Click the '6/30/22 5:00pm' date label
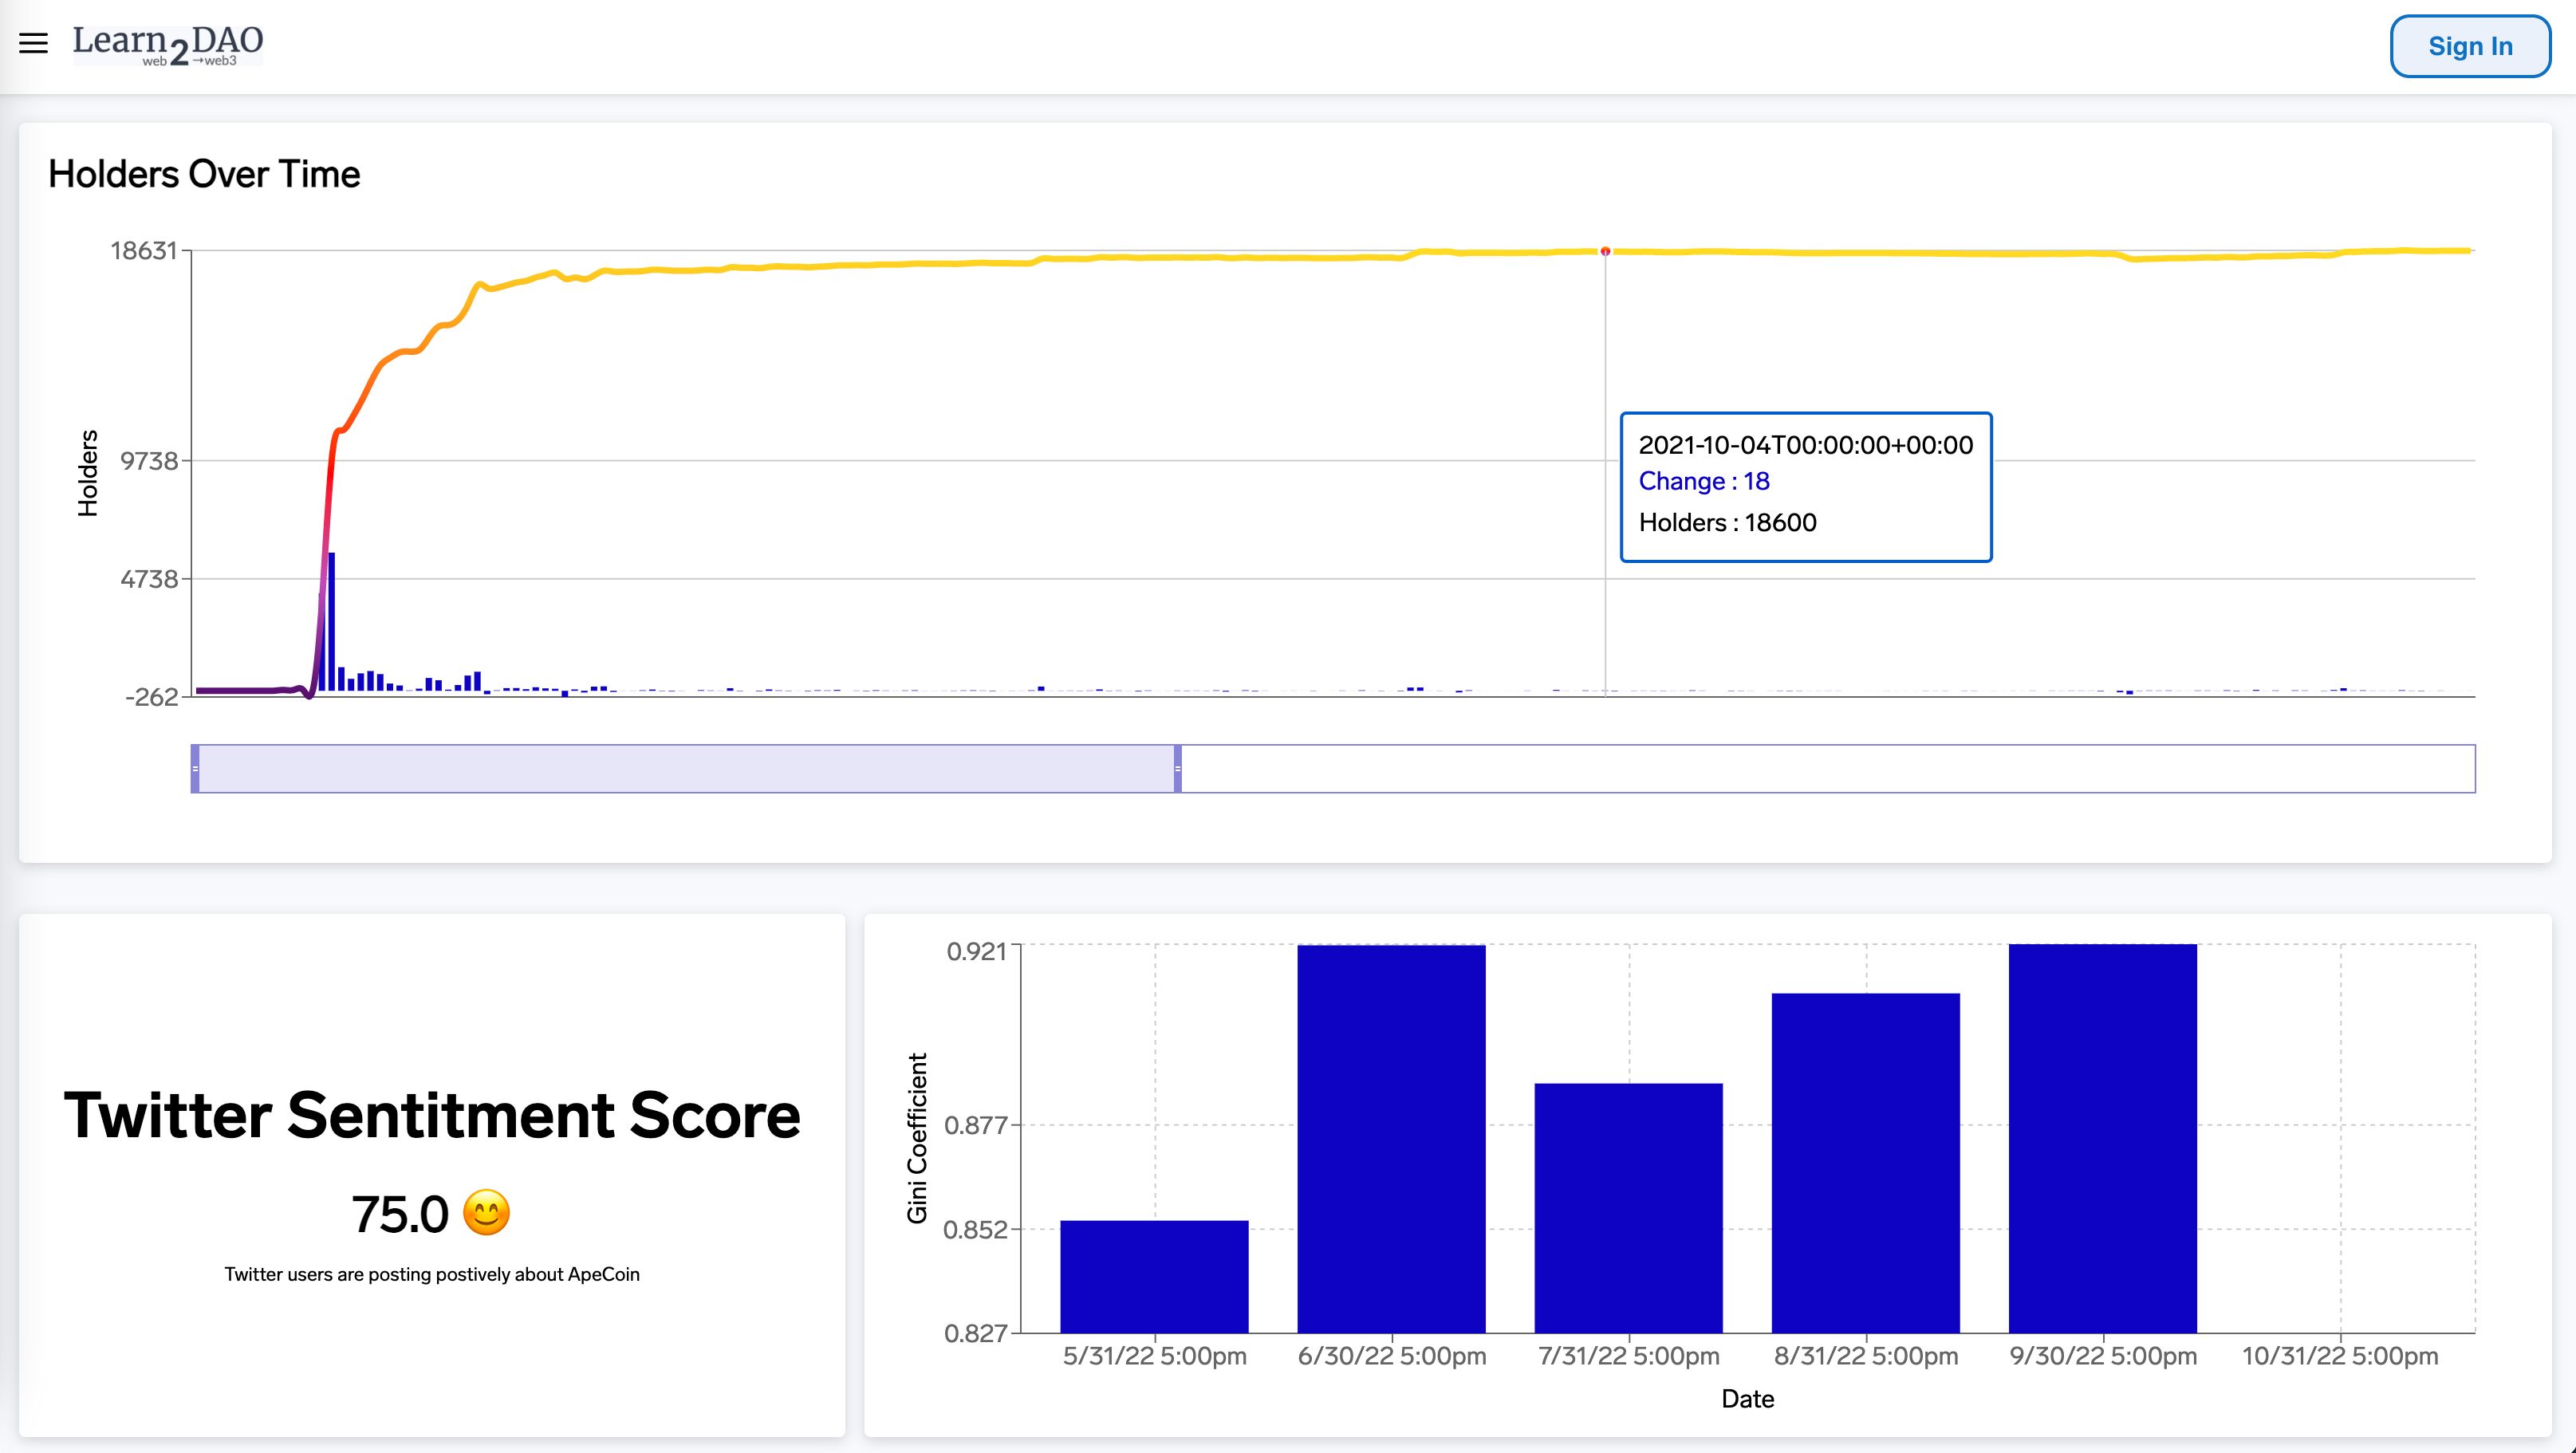2576x1453 pixels. 1392,1356
